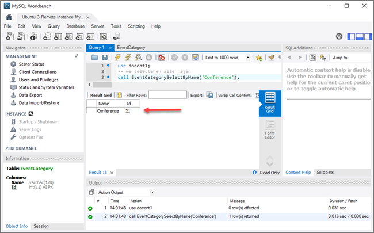374x233 pixels.
Task: Toggle the left sidebar panel visibility
Action: pyautogui.click(x=351, y=36)
